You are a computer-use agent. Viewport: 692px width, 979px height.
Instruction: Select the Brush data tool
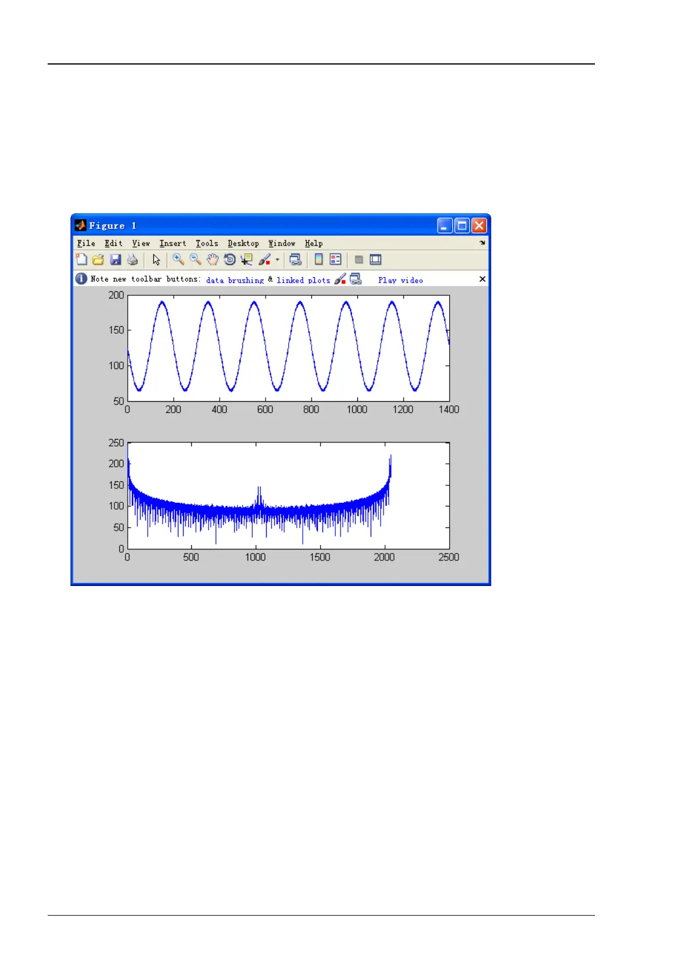(x=264, y=260)
